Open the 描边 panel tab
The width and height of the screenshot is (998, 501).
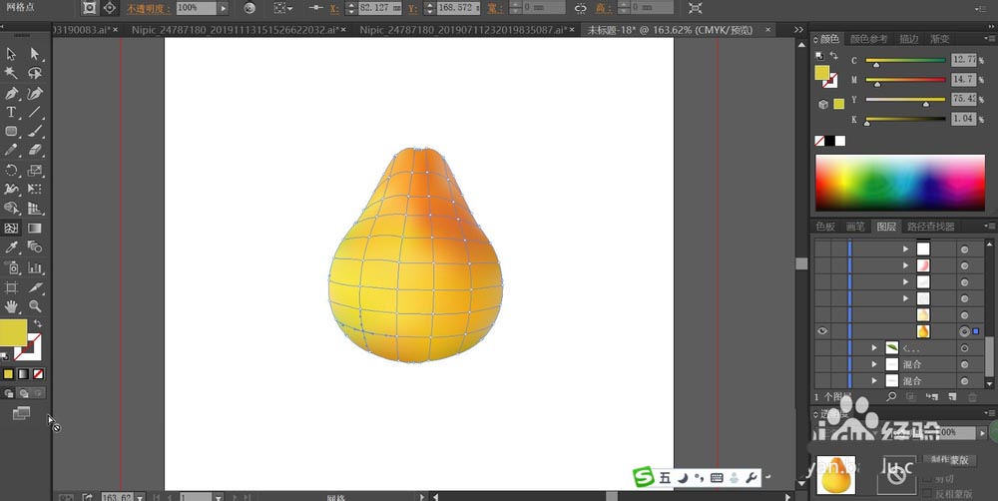point(908,39)
